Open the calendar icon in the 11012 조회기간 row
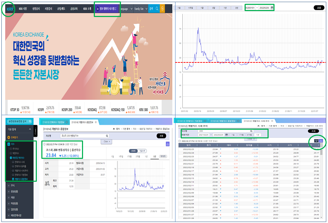This screenshot has height=223, width=328. 227,135
